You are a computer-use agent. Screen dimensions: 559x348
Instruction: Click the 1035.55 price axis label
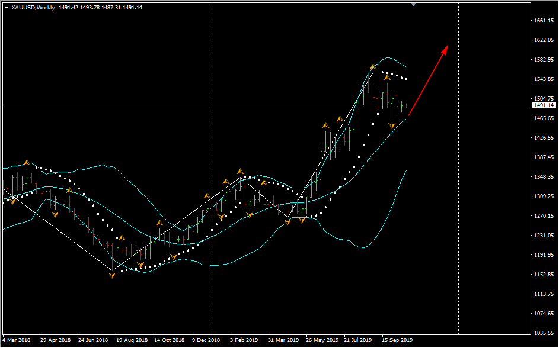(x=544, y=333)
